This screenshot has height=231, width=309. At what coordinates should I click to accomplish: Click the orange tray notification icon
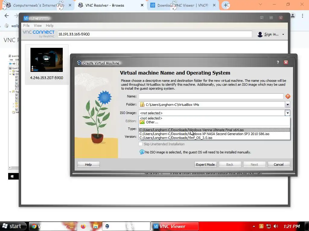pos(261,226)
